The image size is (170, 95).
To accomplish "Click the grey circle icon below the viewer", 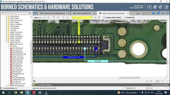I will [x=34, y=81].
